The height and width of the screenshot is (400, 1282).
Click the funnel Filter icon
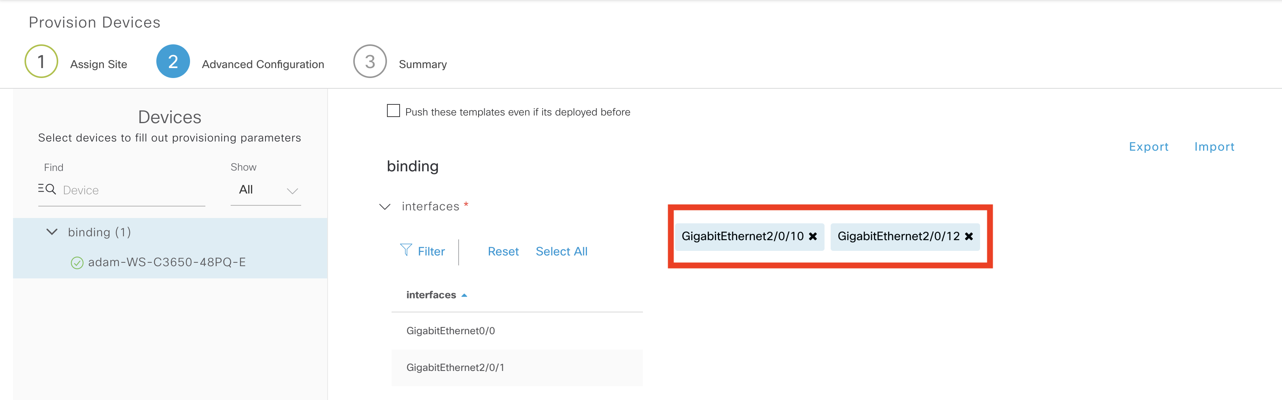click(x=406, y=250)
